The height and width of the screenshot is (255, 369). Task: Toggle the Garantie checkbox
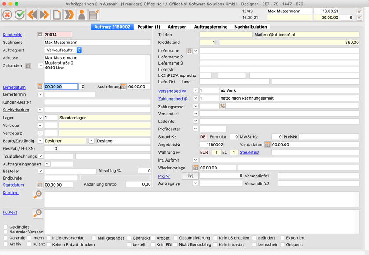[x=6, y=238]
